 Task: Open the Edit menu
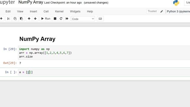[8, 11]
